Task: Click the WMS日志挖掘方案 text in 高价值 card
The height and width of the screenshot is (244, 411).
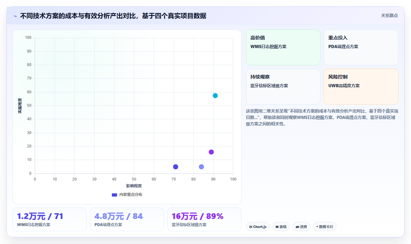Action: [x=268, y=46]
